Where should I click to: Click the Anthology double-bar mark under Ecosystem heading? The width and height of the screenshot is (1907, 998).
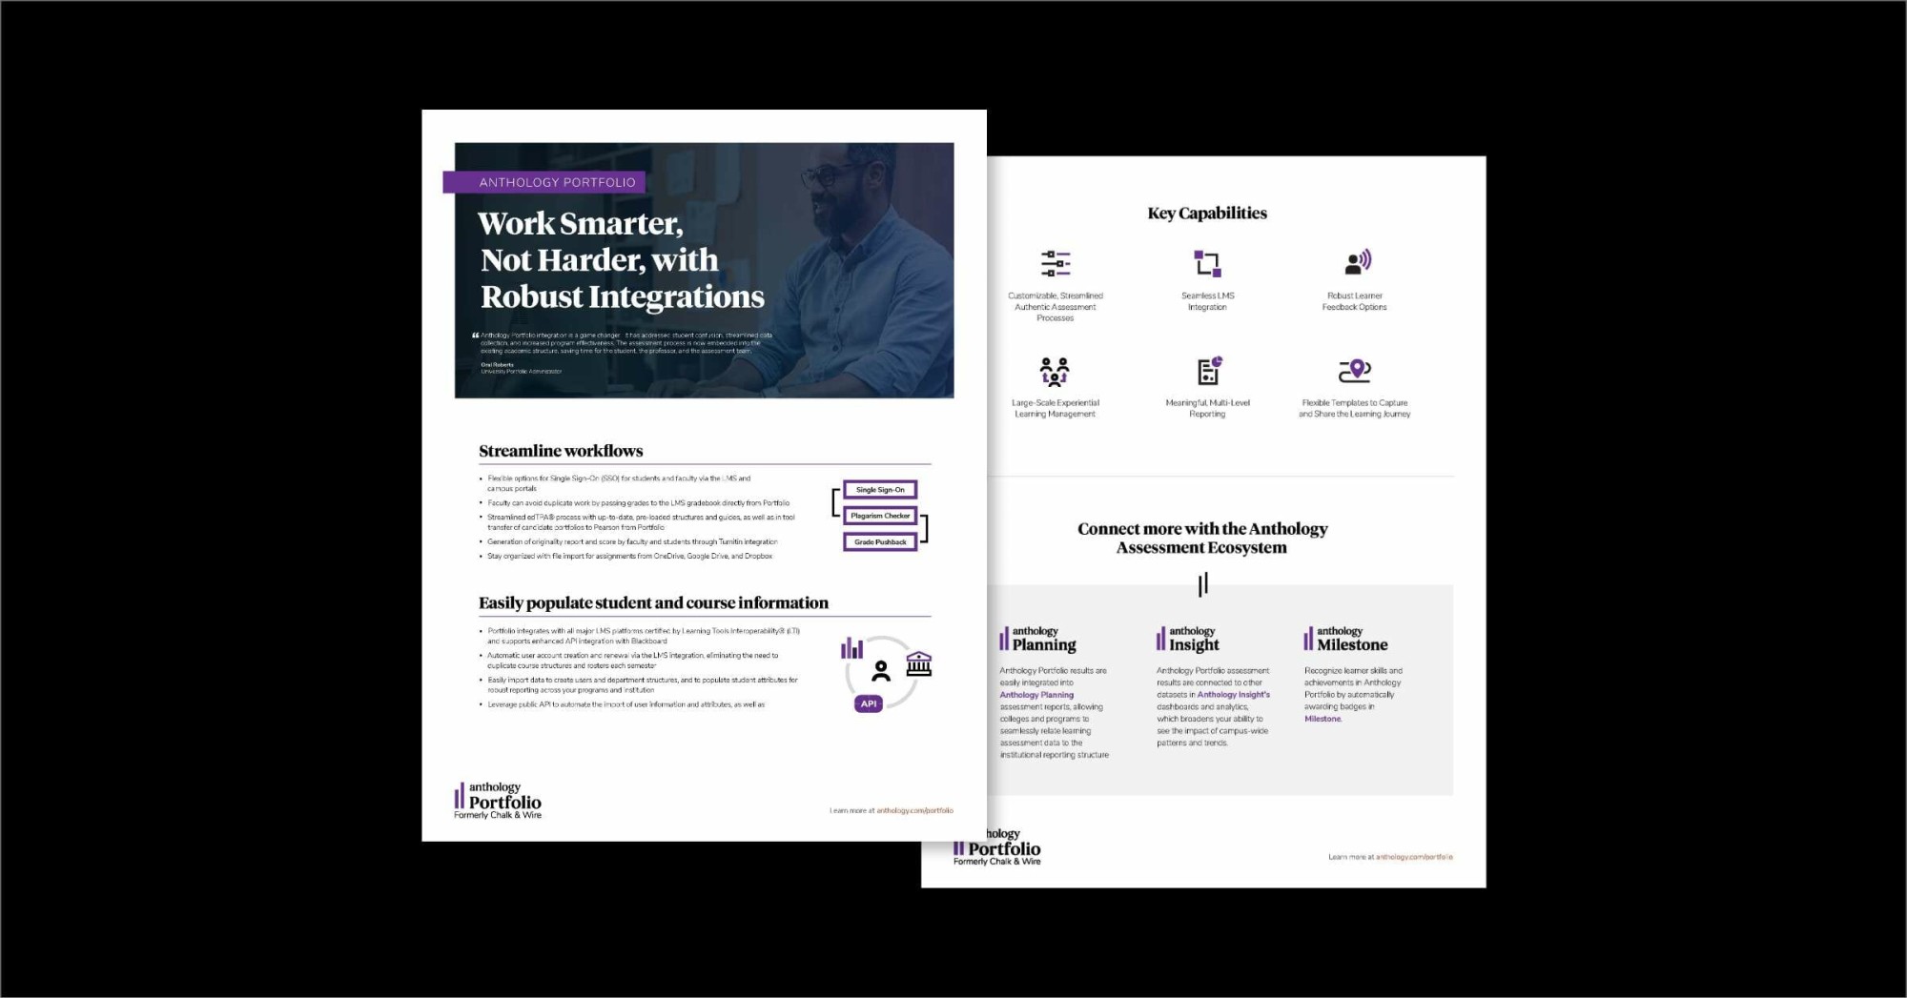[x=1203, y=583]
